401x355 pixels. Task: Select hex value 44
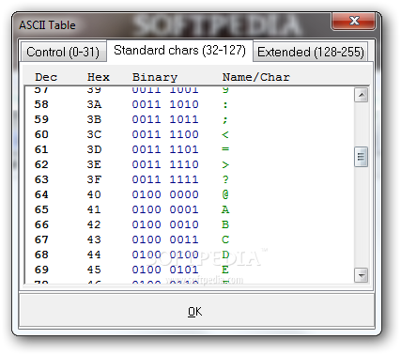tap(94, 255)
